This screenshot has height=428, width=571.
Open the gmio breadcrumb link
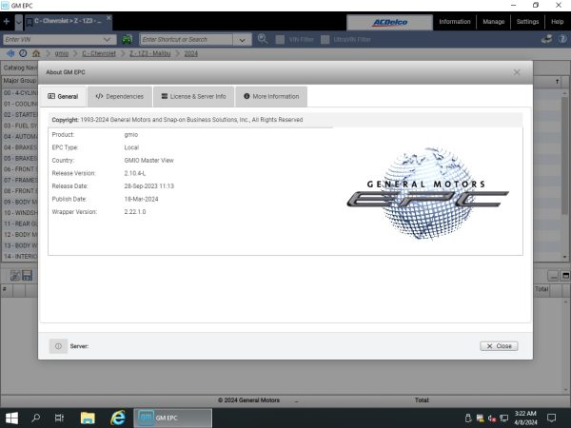(x=62, y=53)
